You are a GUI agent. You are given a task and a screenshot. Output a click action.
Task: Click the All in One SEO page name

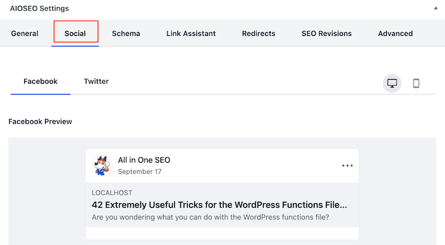click(144, 160)
